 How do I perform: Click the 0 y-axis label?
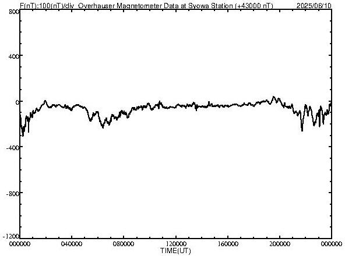point(17,102)
